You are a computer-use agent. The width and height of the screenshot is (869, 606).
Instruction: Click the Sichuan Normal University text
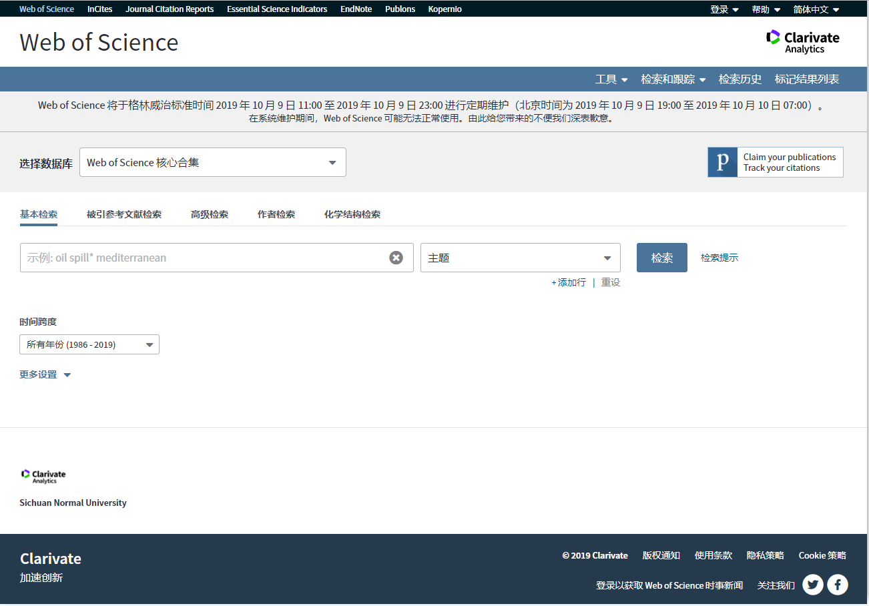pos(73,503)
